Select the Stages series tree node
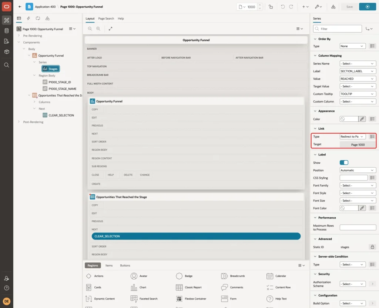Screen dimensions: 379x308 click(x=50, y=69)
